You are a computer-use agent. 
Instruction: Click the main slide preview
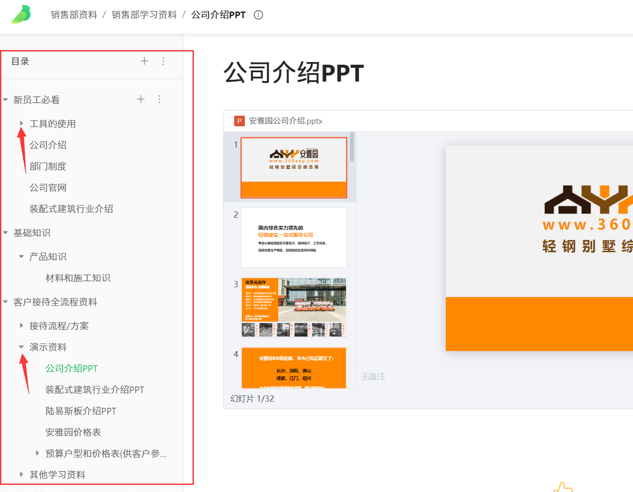(539, 248)
